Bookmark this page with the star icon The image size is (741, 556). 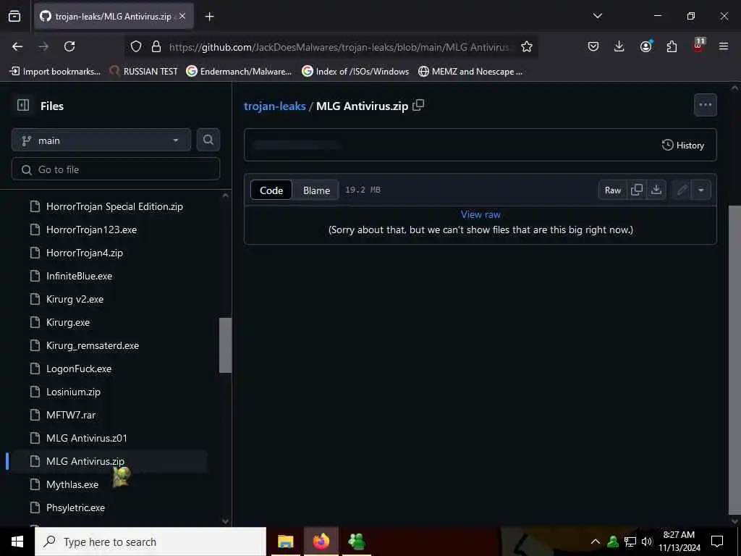point(527,46)
